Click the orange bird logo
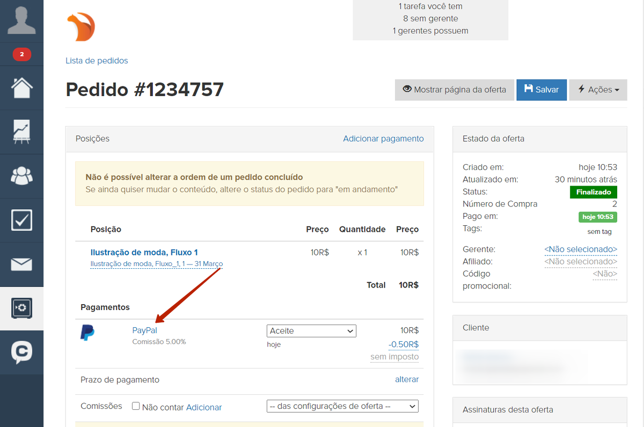Viewport: 644px width, 427px height. (81, 27)
